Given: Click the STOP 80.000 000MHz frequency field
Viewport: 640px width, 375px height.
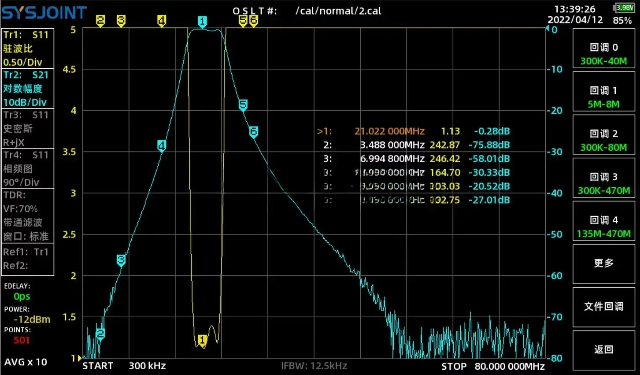Looking at the screenshot, I should pyautogui.click(x=493, y=366).
